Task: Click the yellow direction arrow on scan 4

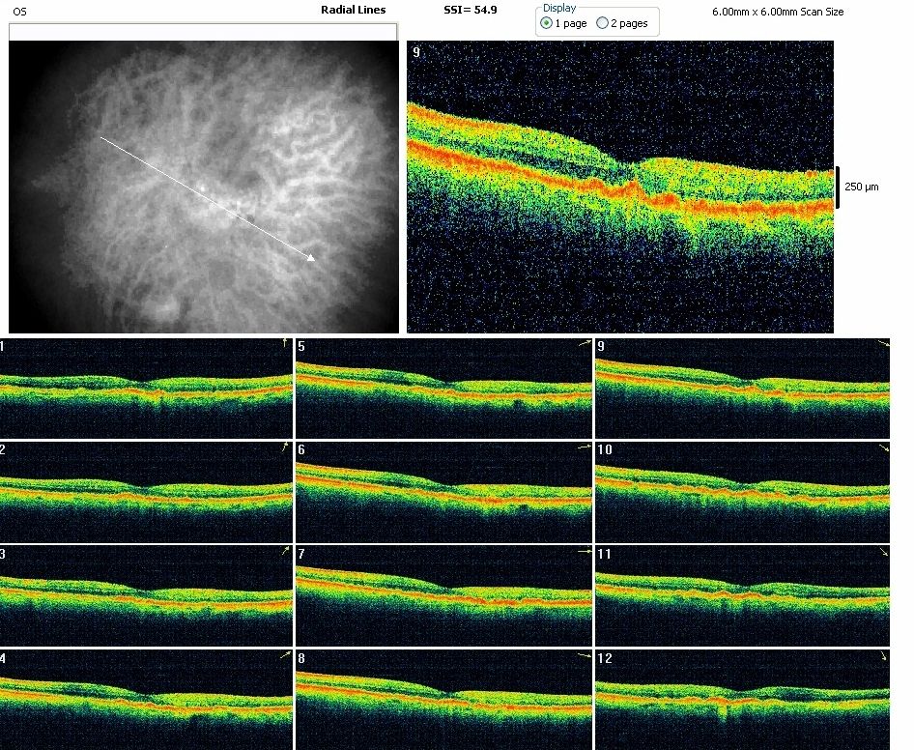Action: coord(285,655)
